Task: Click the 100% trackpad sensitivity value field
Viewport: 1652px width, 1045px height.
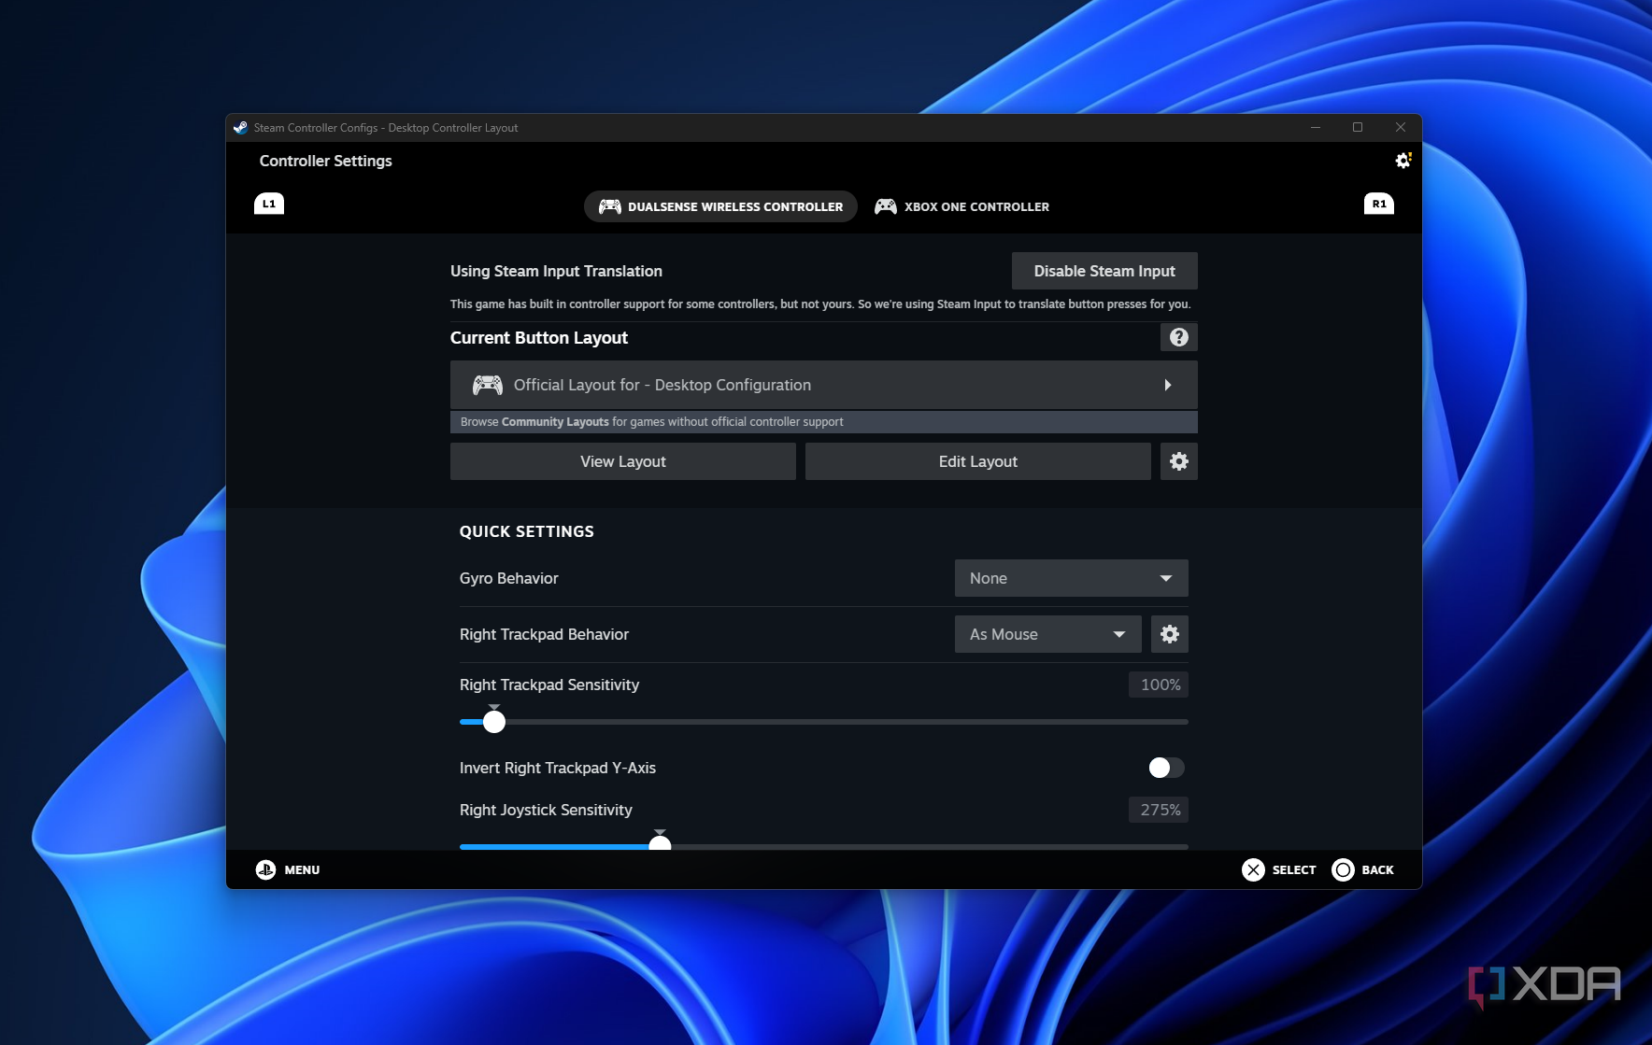Action: (1159, 685)
